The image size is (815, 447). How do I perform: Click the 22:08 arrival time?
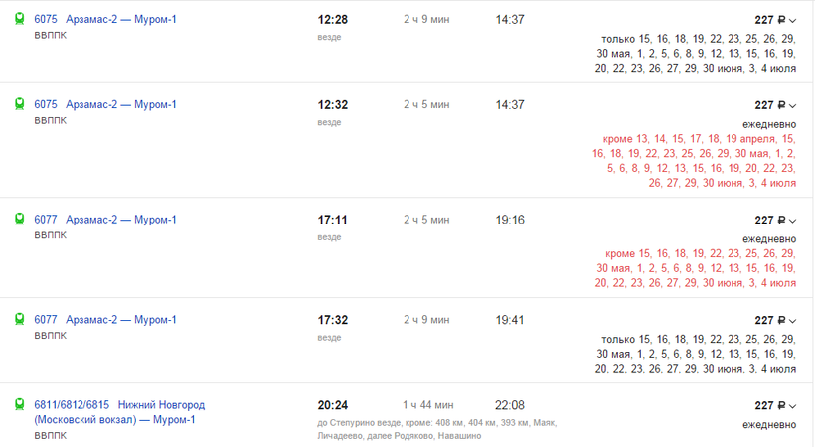click(x=510, y=405)
